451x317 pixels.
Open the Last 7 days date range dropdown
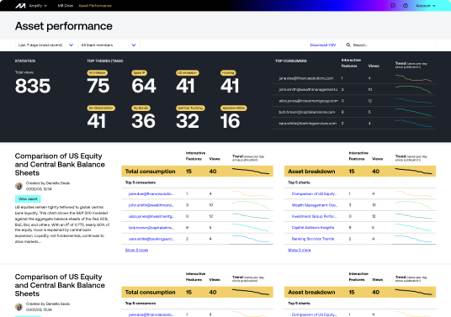coord(45,45)
